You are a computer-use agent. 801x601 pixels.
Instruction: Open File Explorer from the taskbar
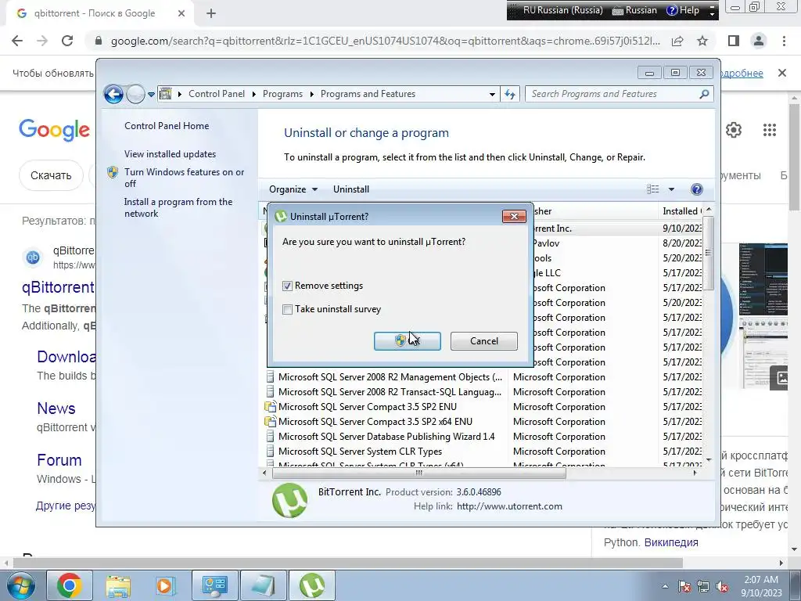click(x=119, y=585)
